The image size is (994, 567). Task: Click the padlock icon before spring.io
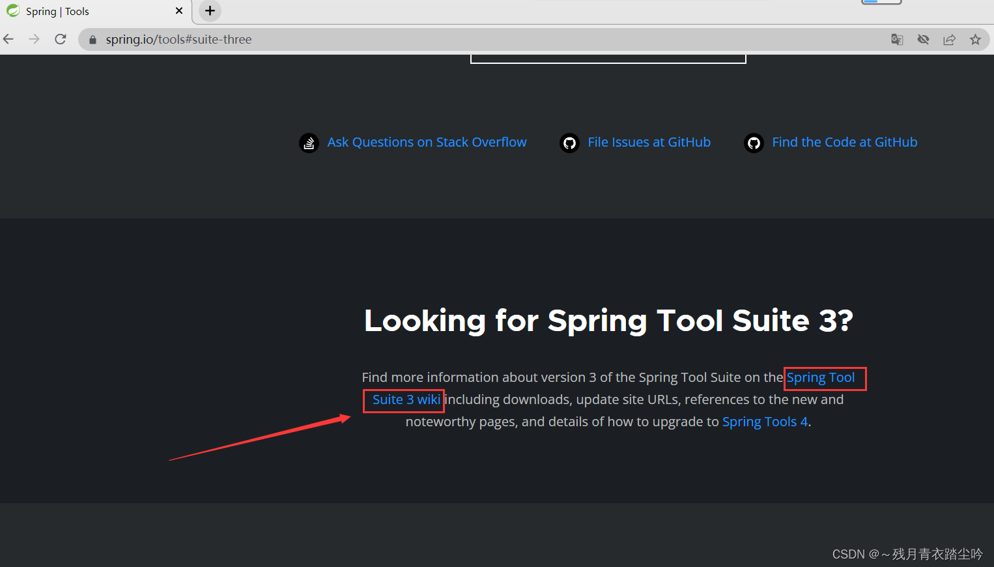coord(92,39)
